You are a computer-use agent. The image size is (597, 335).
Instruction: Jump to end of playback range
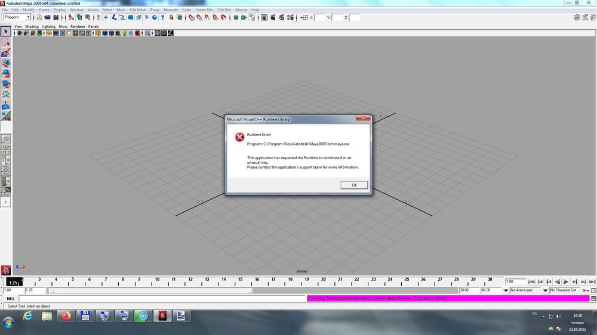[591, 281]
